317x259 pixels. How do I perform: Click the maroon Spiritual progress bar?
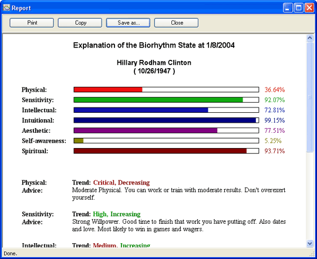[166, 151]
